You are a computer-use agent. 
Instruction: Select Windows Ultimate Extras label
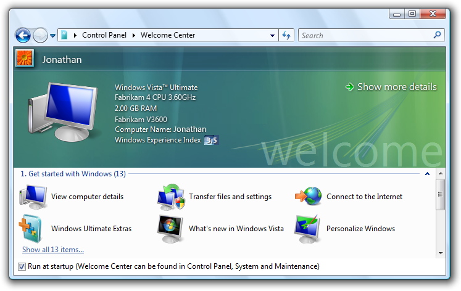click(91, 229)
